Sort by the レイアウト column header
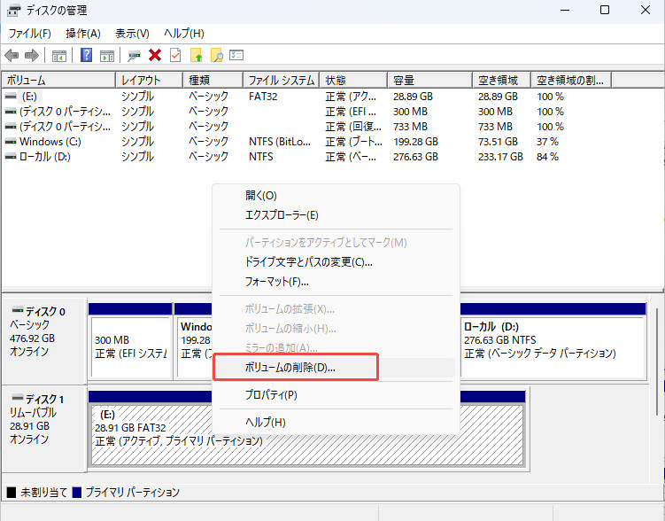This screenshot has height=521, width=665. (150, 80)
